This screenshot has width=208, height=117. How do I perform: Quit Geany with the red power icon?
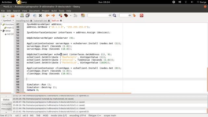142,15
